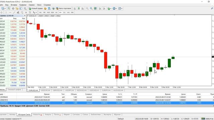Open the Navigator folder-star icon
Viewport: 214px width, 120px height.
point(17,8)
